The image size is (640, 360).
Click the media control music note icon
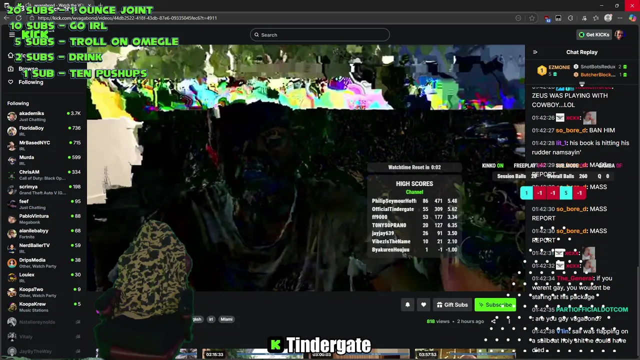pos(583,18)
